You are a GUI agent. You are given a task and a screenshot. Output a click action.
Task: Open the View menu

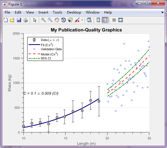point(30,12)
